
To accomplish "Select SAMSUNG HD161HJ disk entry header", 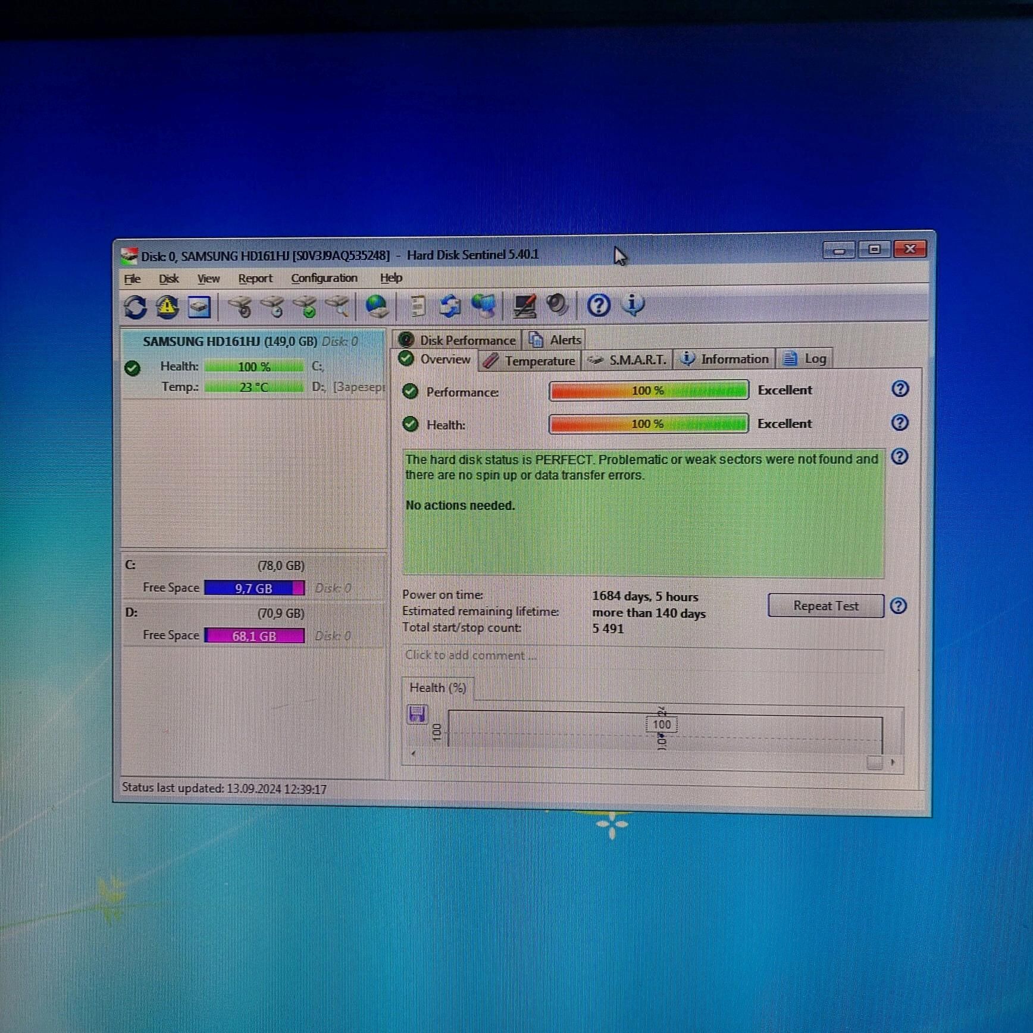I will coord(251,342).
